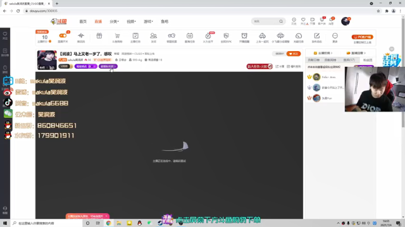The width and height of the screenshot is (405, 227).
Task: Open a new browser tab
Action: point(57,4)
